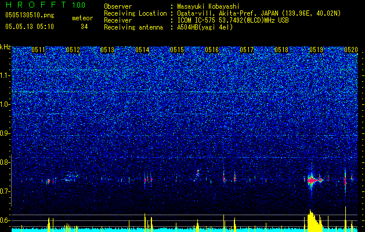Click the 0515 time marker
The width and height of the screenshot is (365, 232).
[177, 50]
